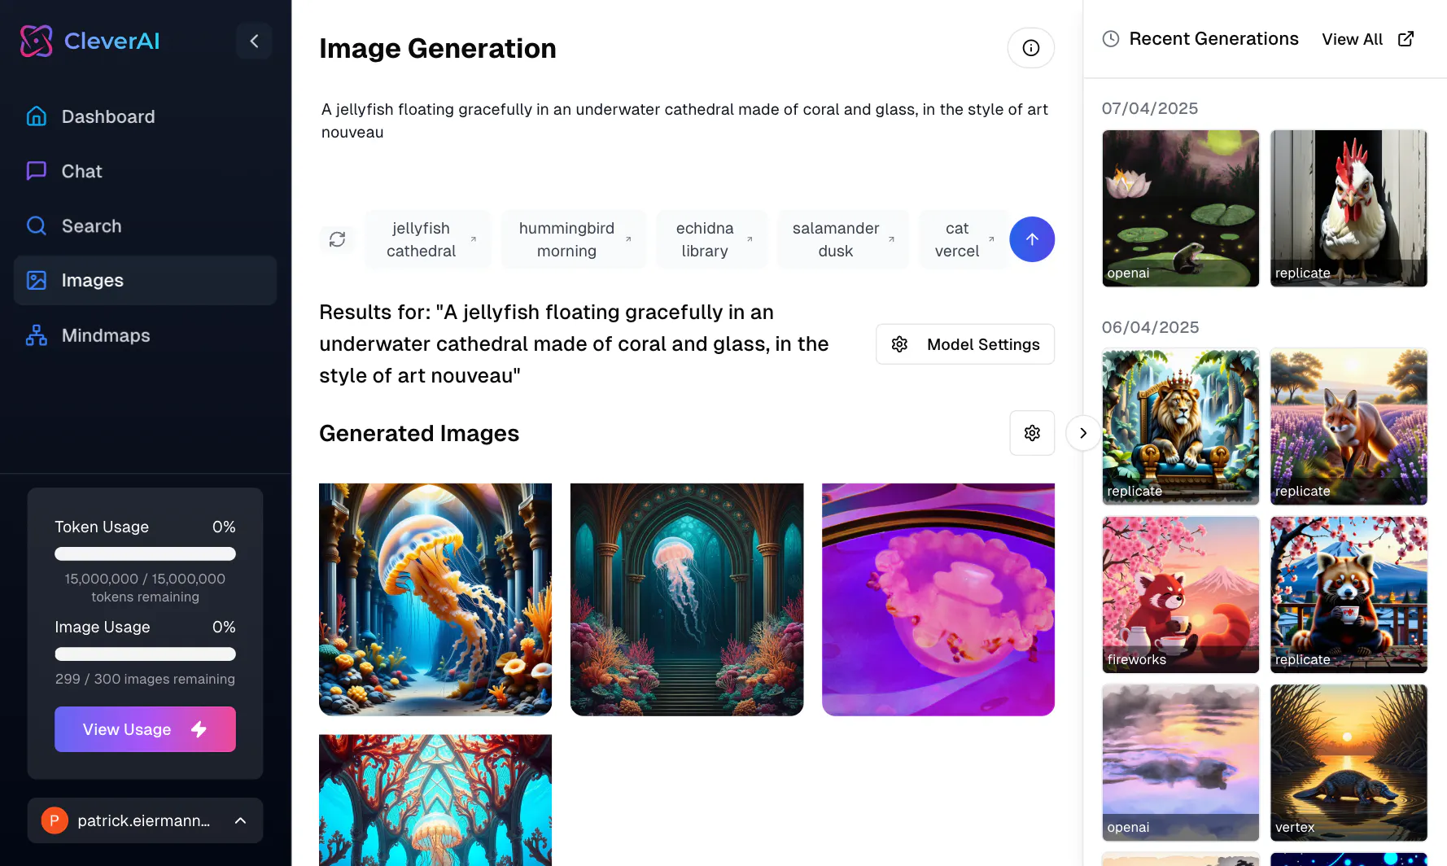Click the Results for heading text
The image size is (1447, 866).
(x=574, y=343)
